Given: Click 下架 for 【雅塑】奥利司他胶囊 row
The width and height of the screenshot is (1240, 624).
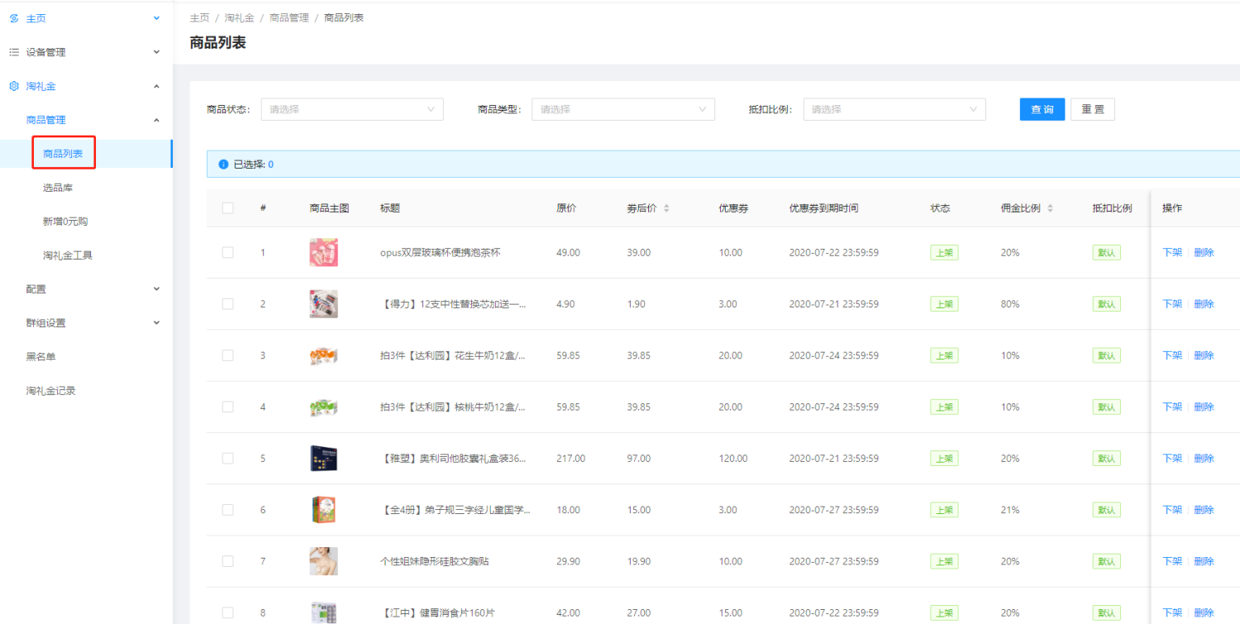Looking at the screenshot, I should click(1172, 458).
